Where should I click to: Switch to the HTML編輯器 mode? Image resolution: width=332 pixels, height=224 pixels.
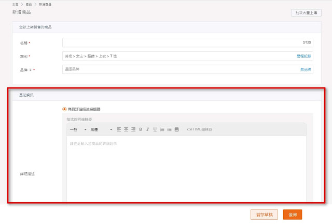pyautogui.click(x=199, y=129)
